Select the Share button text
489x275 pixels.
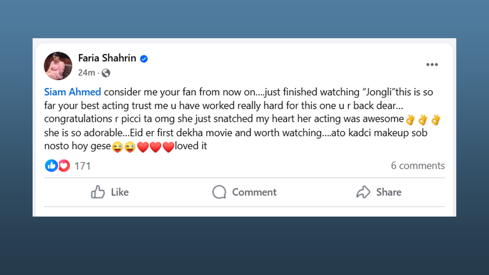(x=389, y=192)
